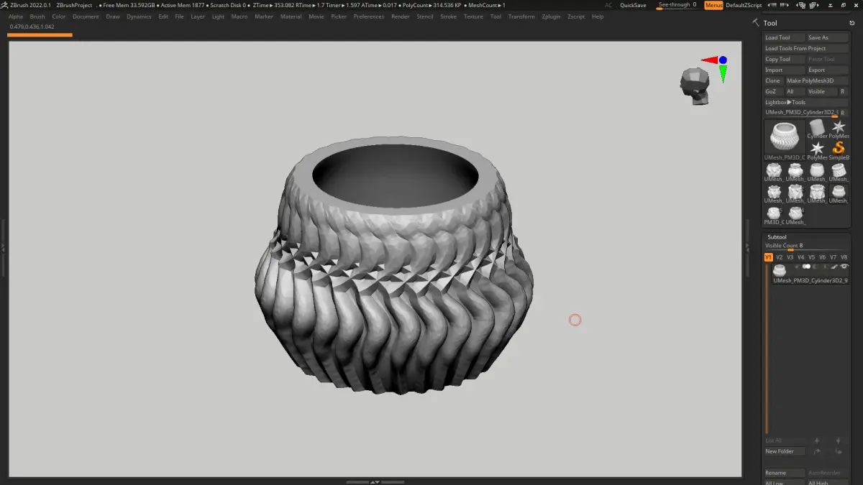This screenshot has width=863, height=485.
Task: Click the move subtool up arrow
Action: click(x=816, y=440)
